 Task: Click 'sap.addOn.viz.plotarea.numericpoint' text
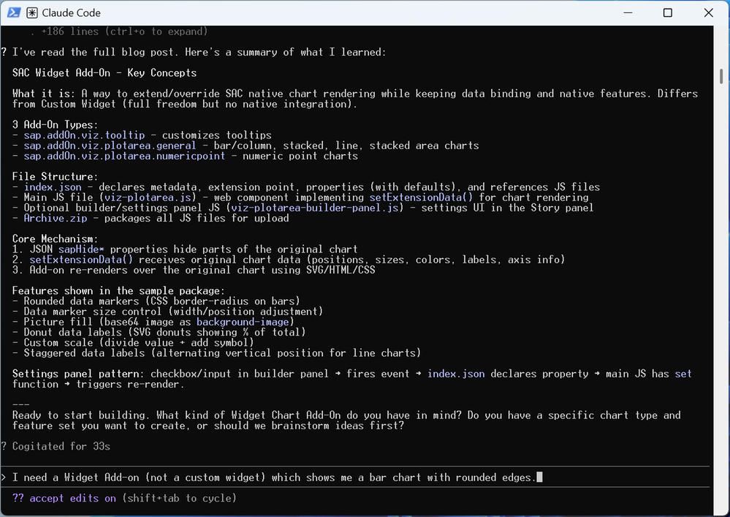coord(124,156)
